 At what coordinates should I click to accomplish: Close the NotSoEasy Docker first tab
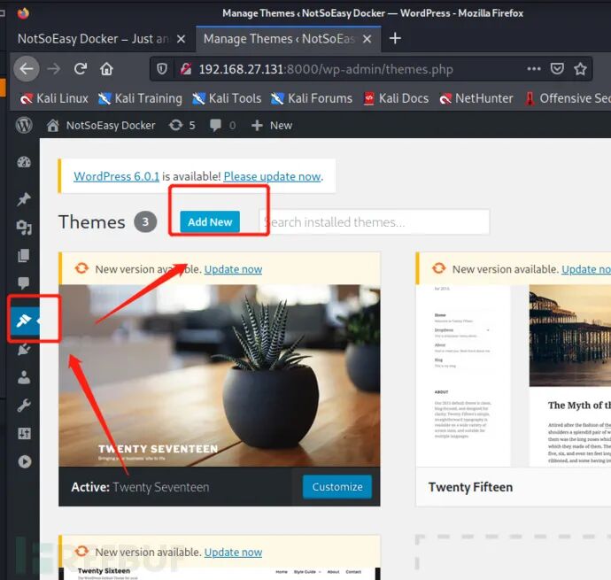(181, 39)
